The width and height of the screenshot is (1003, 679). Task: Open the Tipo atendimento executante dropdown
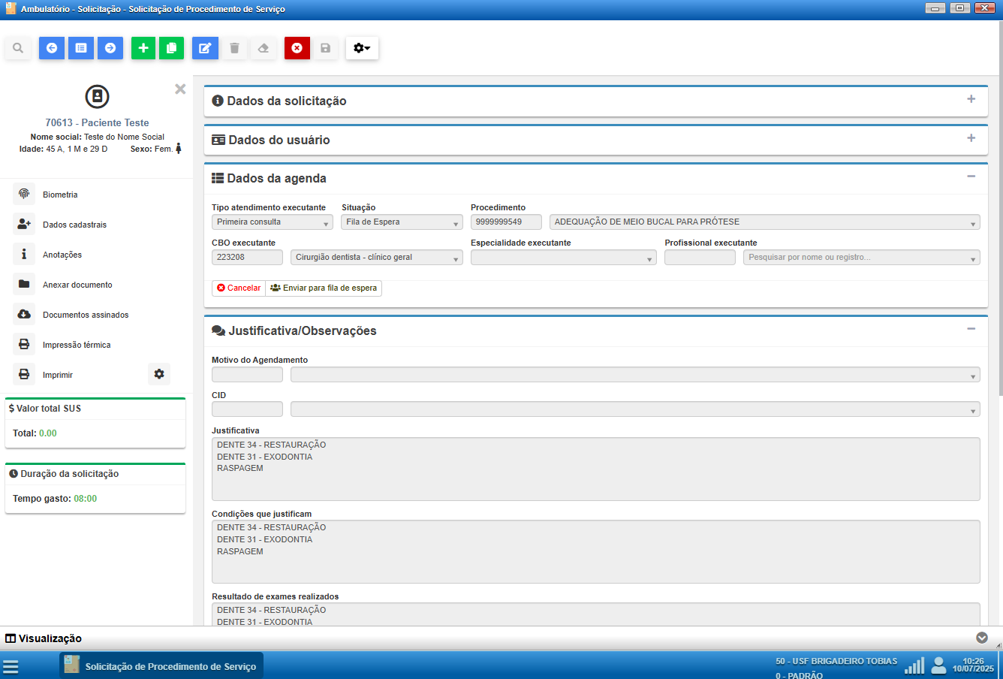272,222
